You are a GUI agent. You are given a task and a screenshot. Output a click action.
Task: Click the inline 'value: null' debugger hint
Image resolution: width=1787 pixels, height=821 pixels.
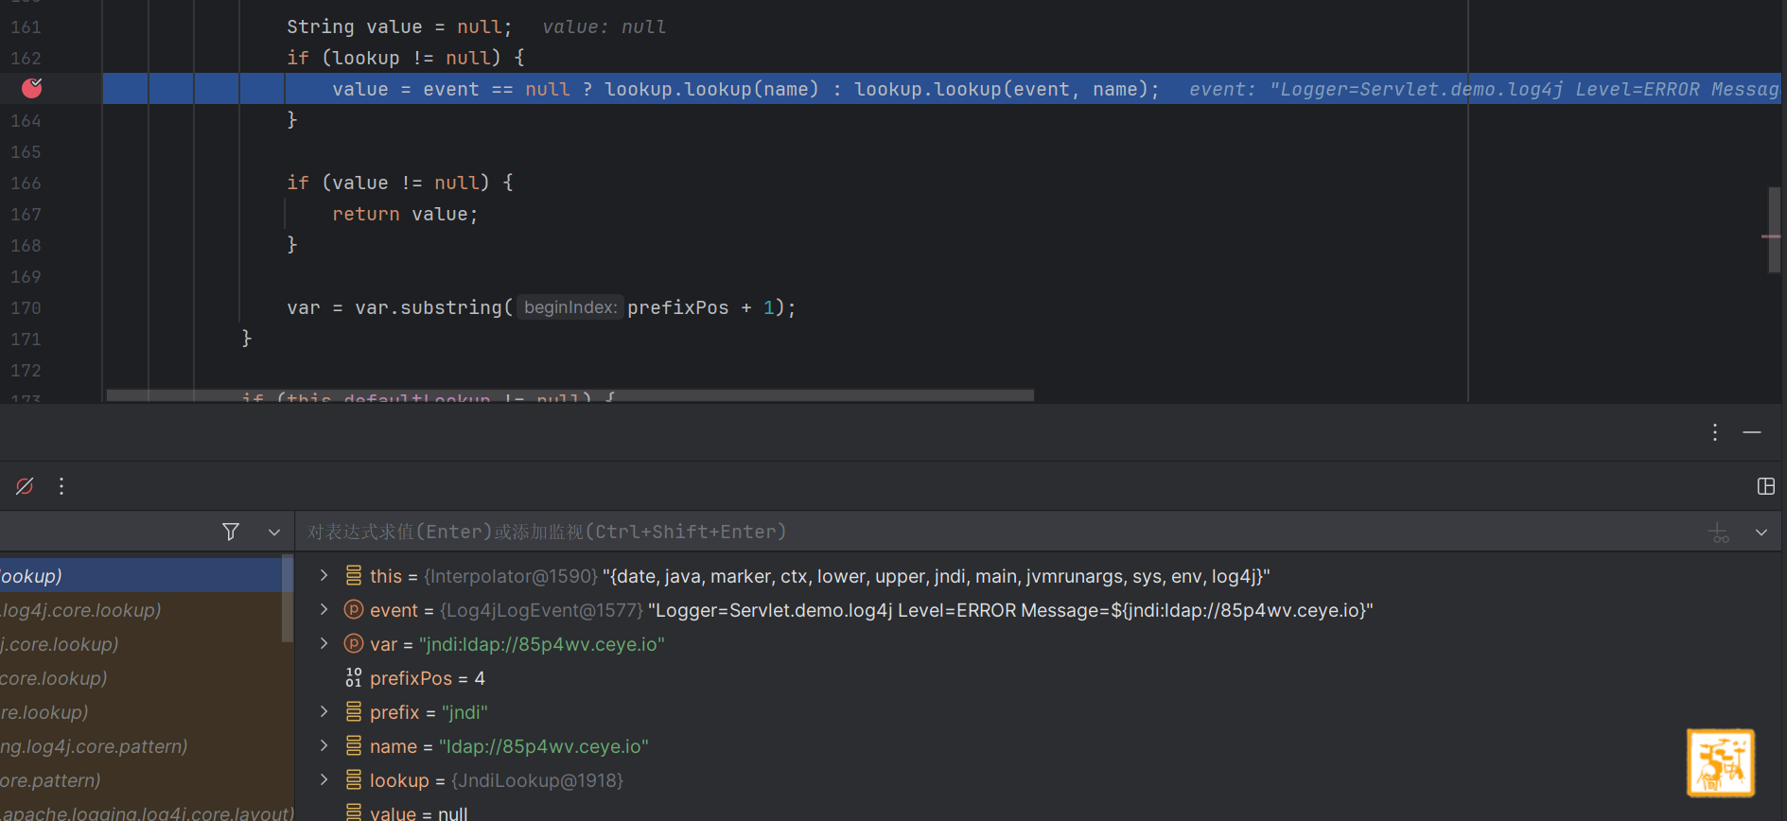pos(604,26)
